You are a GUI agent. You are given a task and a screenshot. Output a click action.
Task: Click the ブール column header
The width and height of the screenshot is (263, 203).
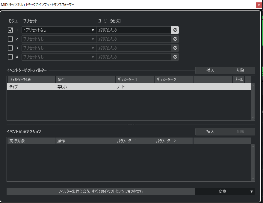pyautogui.click(x=238, y=80)
